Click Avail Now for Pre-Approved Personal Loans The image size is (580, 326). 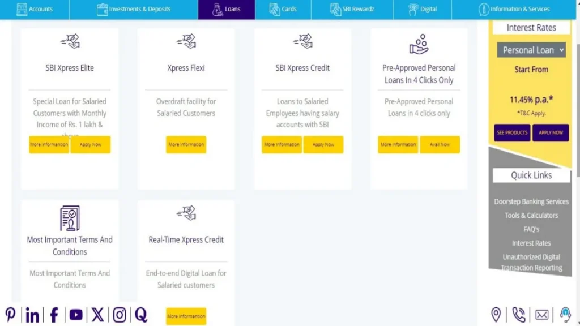pyautogui.click(x=440, y=144)
